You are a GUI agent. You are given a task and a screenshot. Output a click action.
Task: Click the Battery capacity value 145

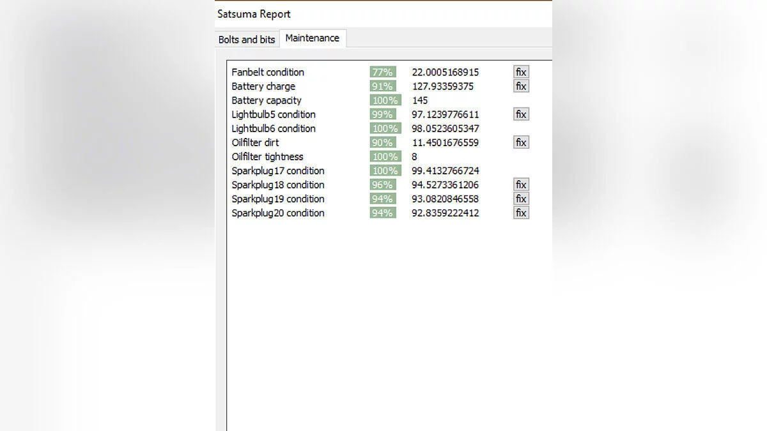click(420, 100)
